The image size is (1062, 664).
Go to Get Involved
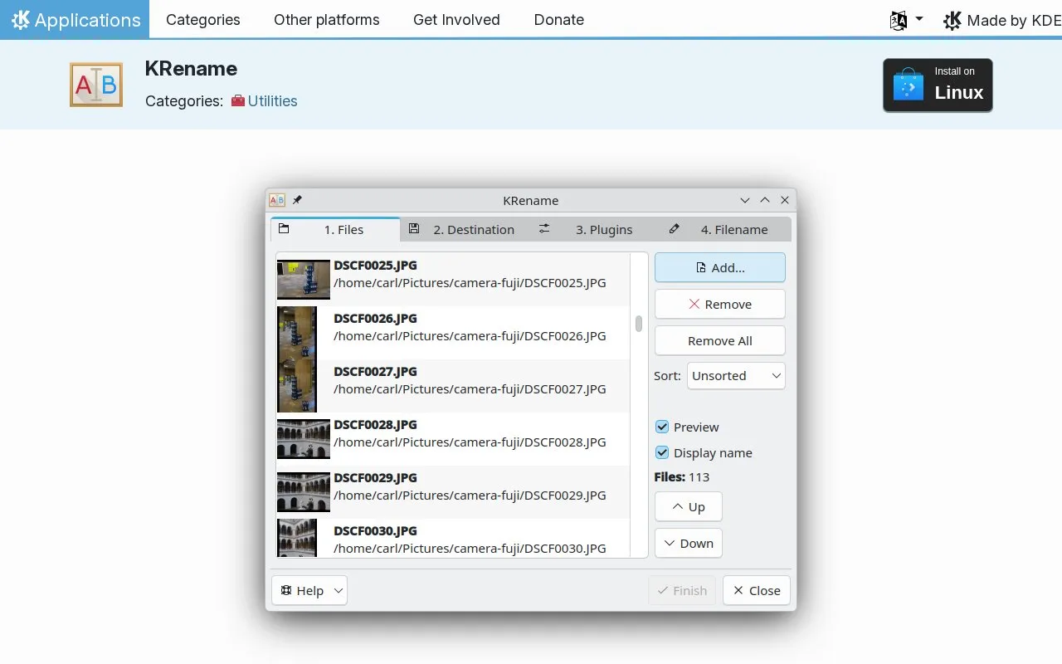coord(456,20)
